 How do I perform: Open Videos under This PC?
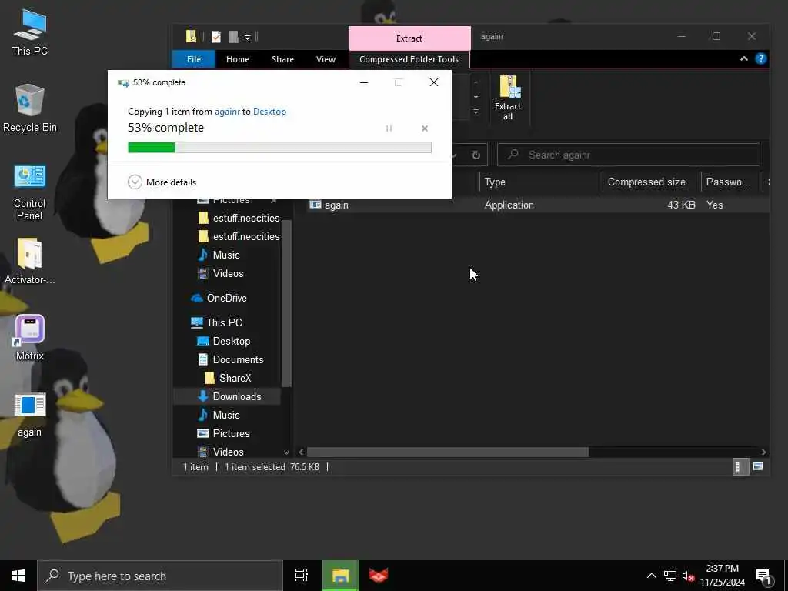coord(221,452)
